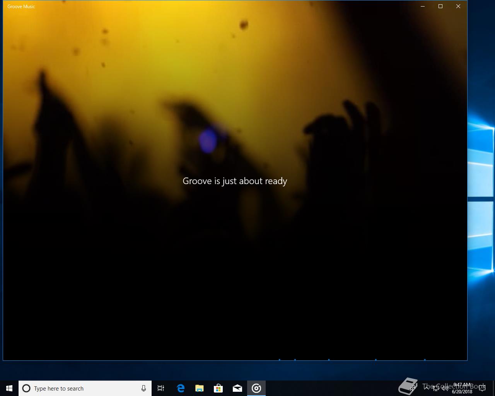This screenshot has height=396, width=495.
Task: Launch Microsoft Edge from the taskbar
Action: click(181, 388)
